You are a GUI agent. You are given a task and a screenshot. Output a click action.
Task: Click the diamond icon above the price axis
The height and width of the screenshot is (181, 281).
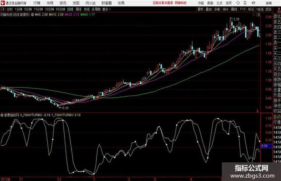(254, 15)
